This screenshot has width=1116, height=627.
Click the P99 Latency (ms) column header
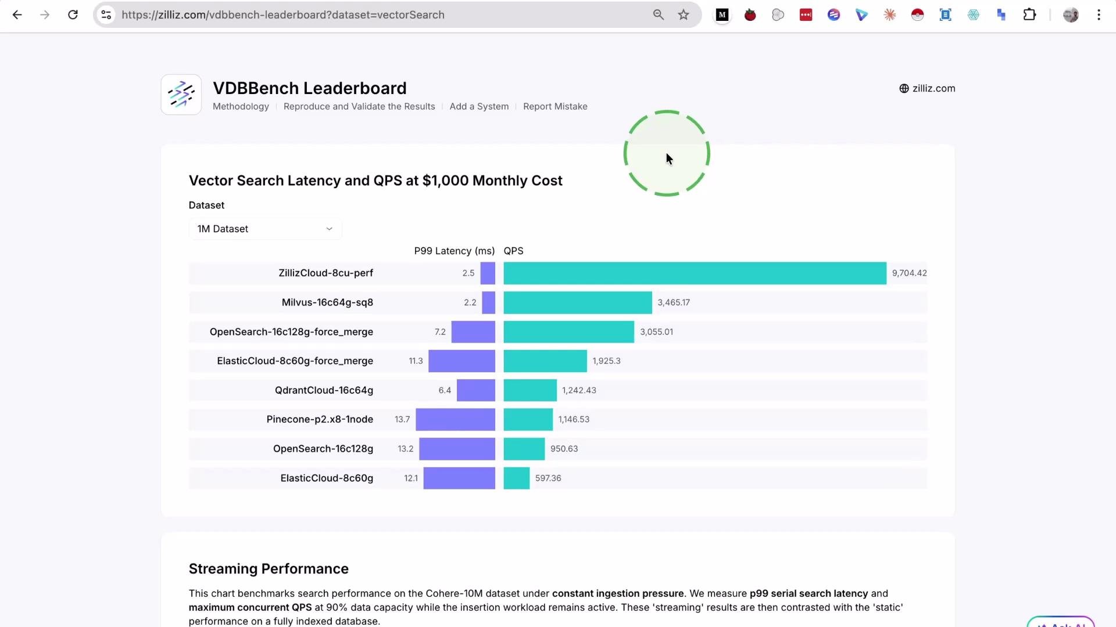455,251
